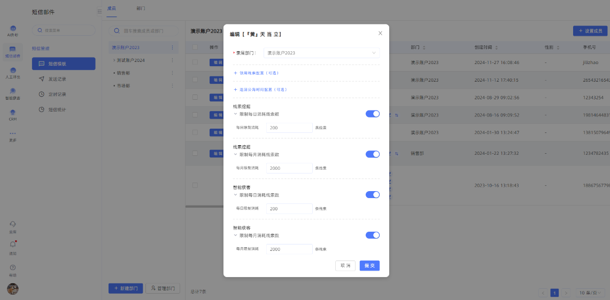Turn off 智能获客 monthly limit switch
Viewport: 610px width, 300px height.
(x=373, y=235)
